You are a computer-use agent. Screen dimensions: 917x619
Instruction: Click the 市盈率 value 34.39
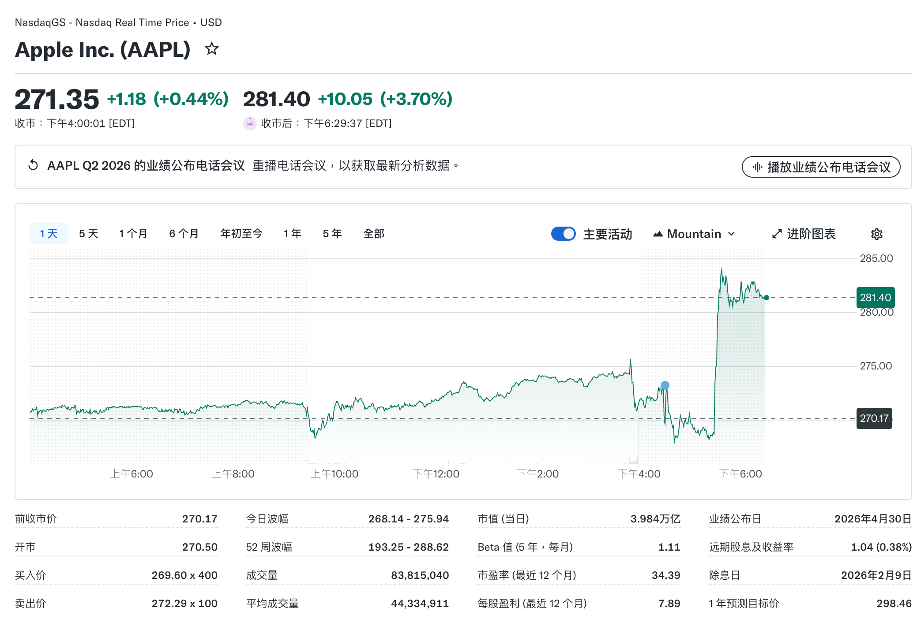(666, 575)
